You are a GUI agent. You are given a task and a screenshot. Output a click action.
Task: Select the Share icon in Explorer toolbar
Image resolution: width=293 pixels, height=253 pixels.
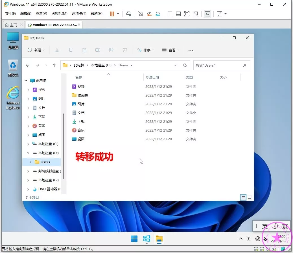tap(111, 50)
